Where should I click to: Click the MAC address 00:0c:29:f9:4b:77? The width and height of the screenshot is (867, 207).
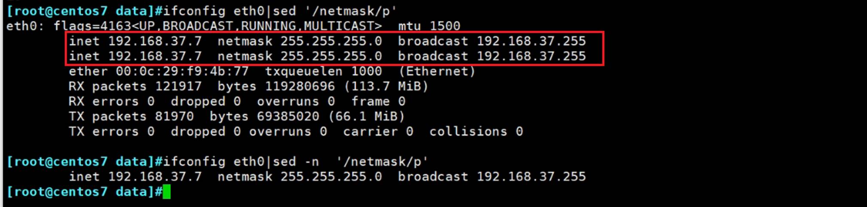182,71
